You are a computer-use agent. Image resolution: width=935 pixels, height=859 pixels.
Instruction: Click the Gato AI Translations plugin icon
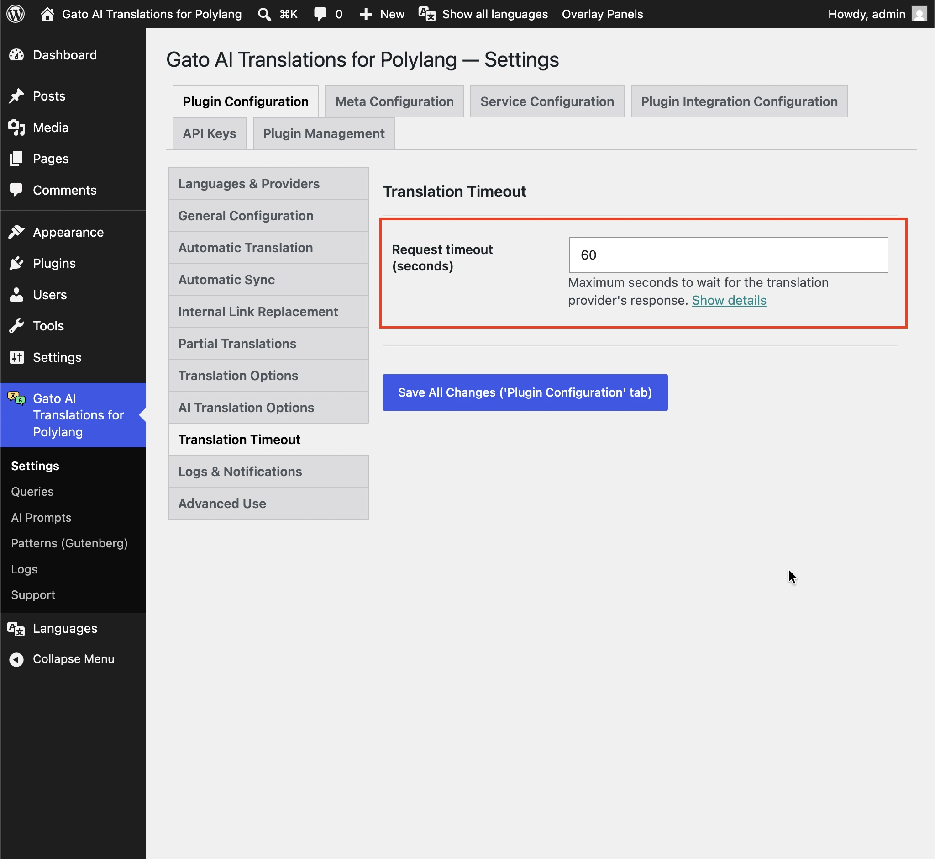17,398
